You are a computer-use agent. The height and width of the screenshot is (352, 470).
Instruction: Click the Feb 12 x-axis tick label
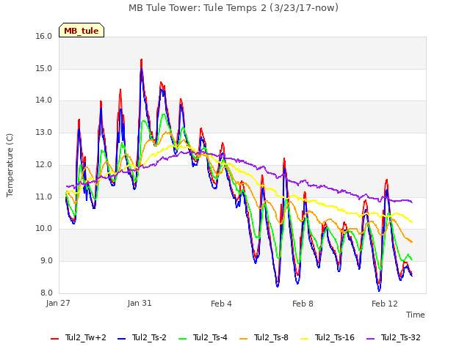click(385, 304)
